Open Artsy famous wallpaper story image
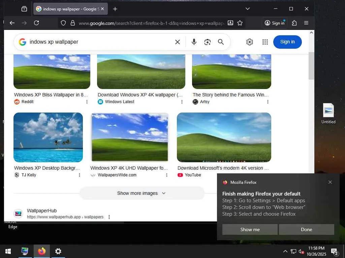 tap(231, 72)
